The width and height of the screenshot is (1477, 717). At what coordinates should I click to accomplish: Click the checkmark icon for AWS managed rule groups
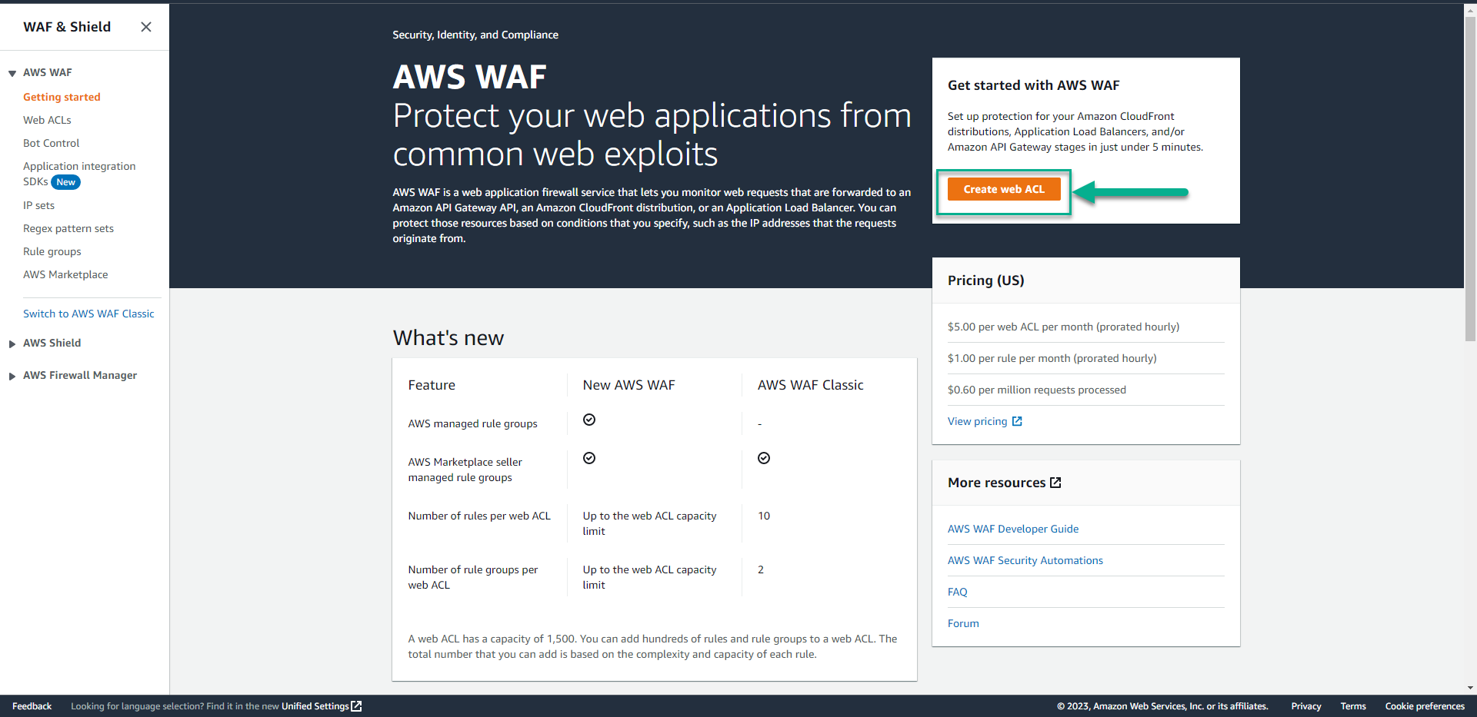tap(589, 420)
